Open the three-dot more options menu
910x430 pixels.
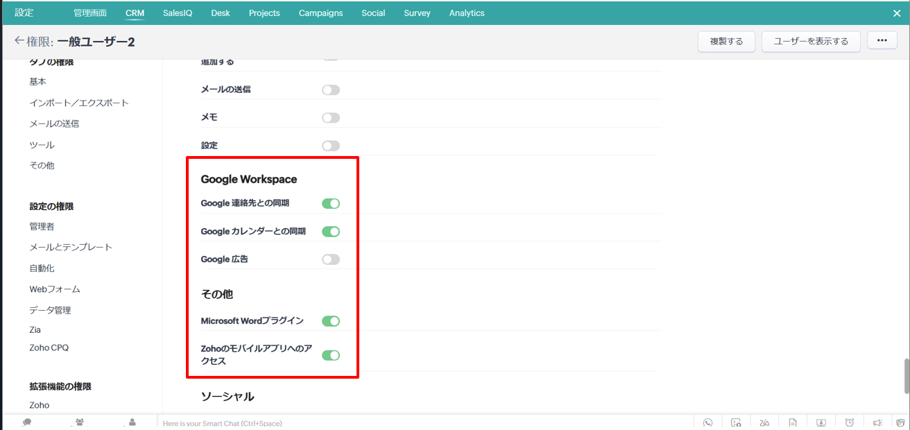882,41
